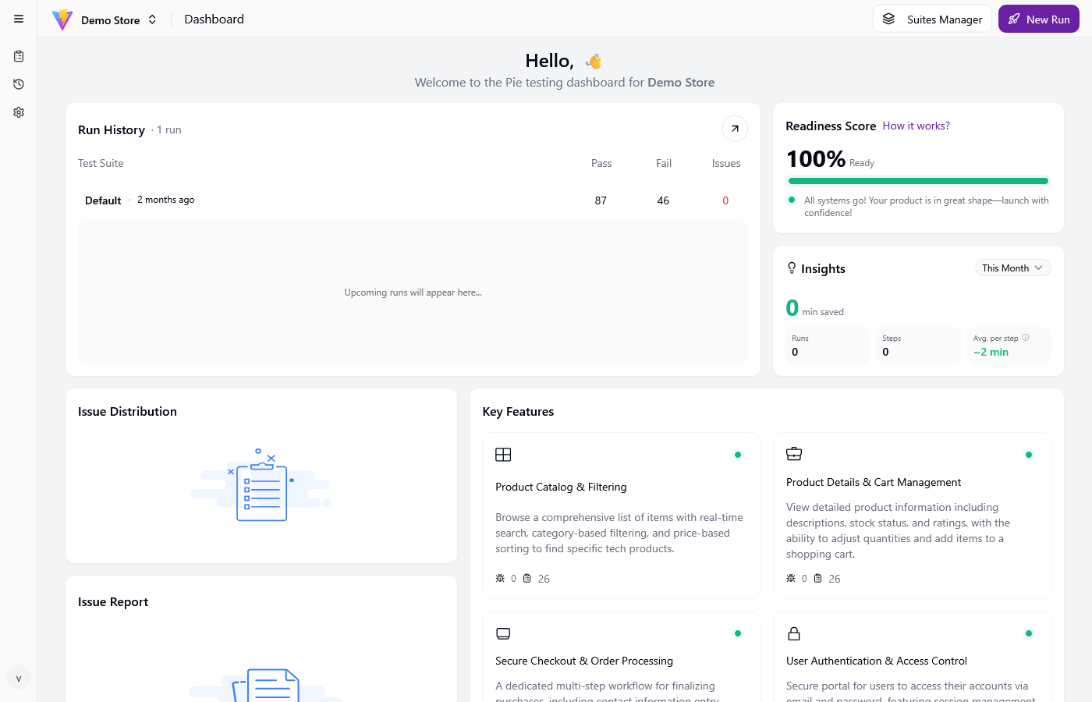This screenshot has width=1092, height=702.
Task: Click the bug icon under Product Catalog & Filtering
Action: click(499, 578)
